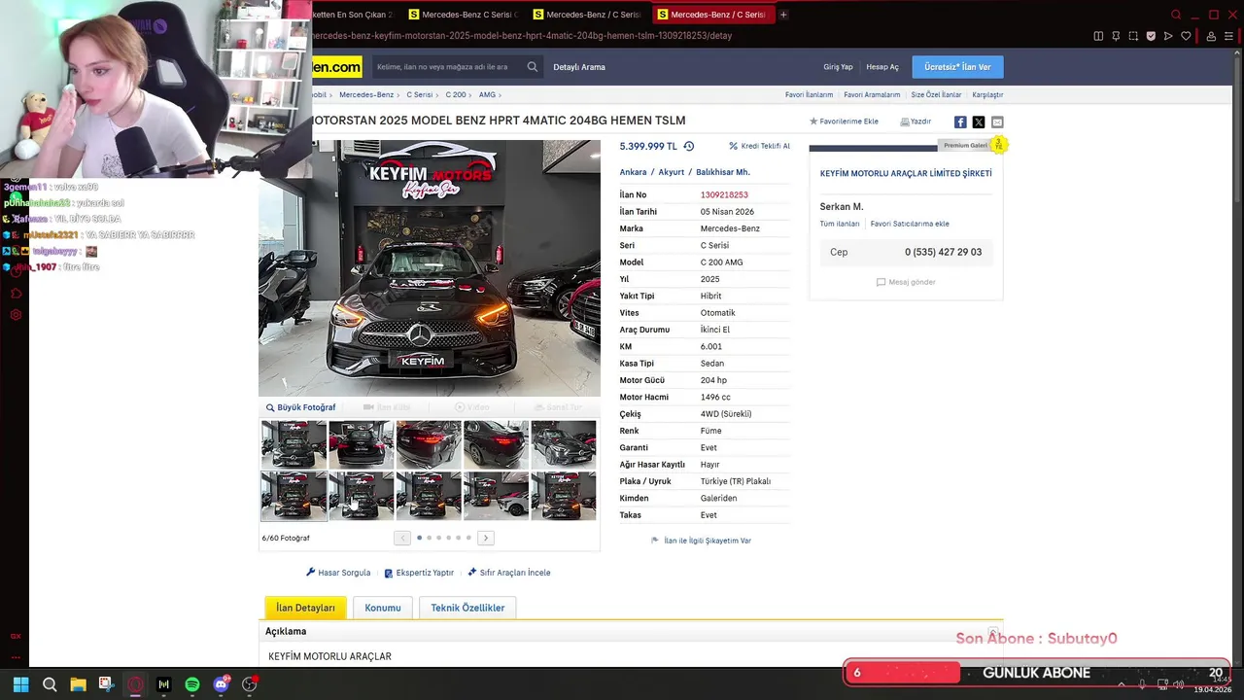Click Hesap Aç link
The width and height of the screenshot is (1244, 700).
pyautogui.click(x=882, y=67)
